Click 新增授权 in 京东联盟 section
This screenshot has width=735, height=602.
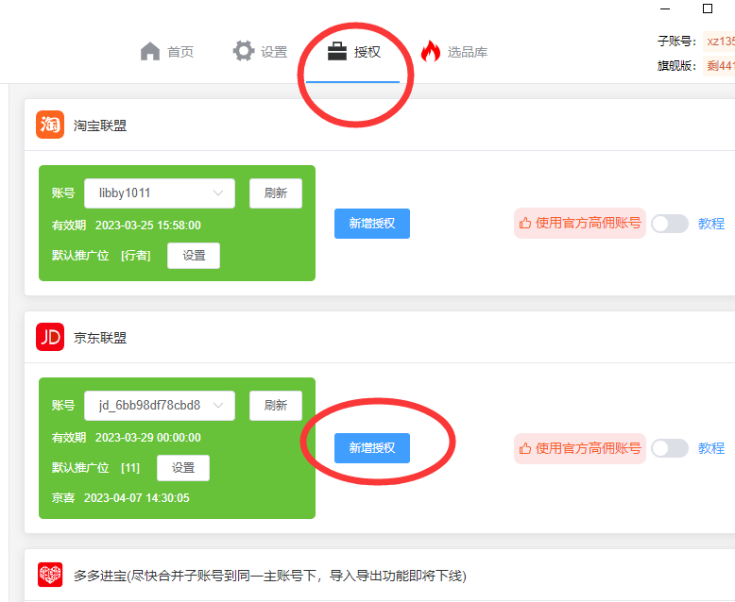click(x=372, y=448)
